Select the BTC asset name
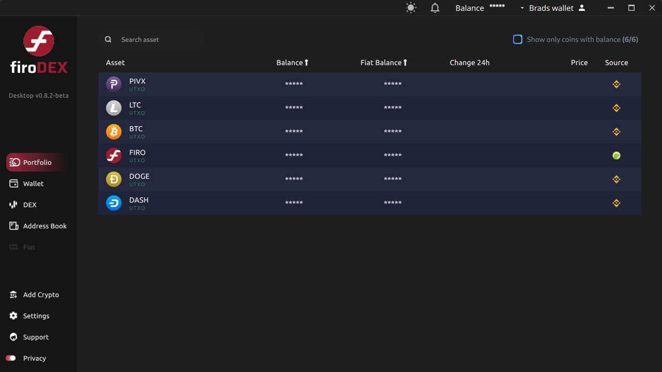 [136, 129]
